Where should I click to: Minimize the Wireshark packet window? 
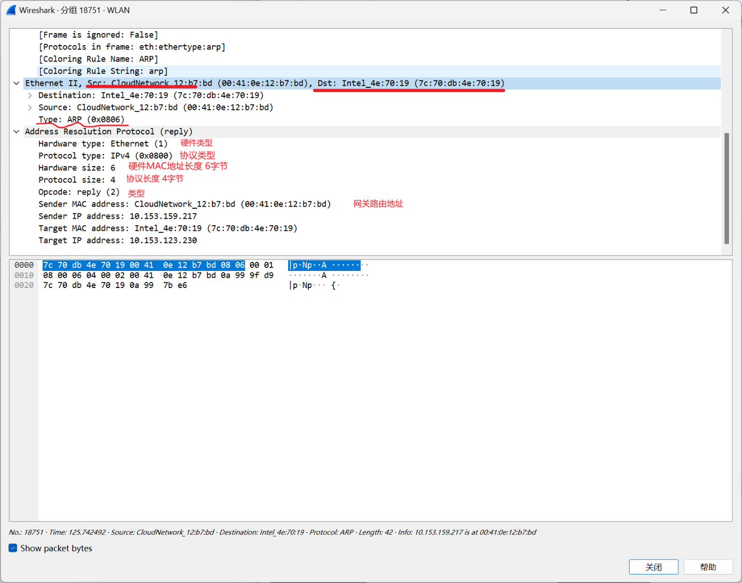[x=663, y=10]
